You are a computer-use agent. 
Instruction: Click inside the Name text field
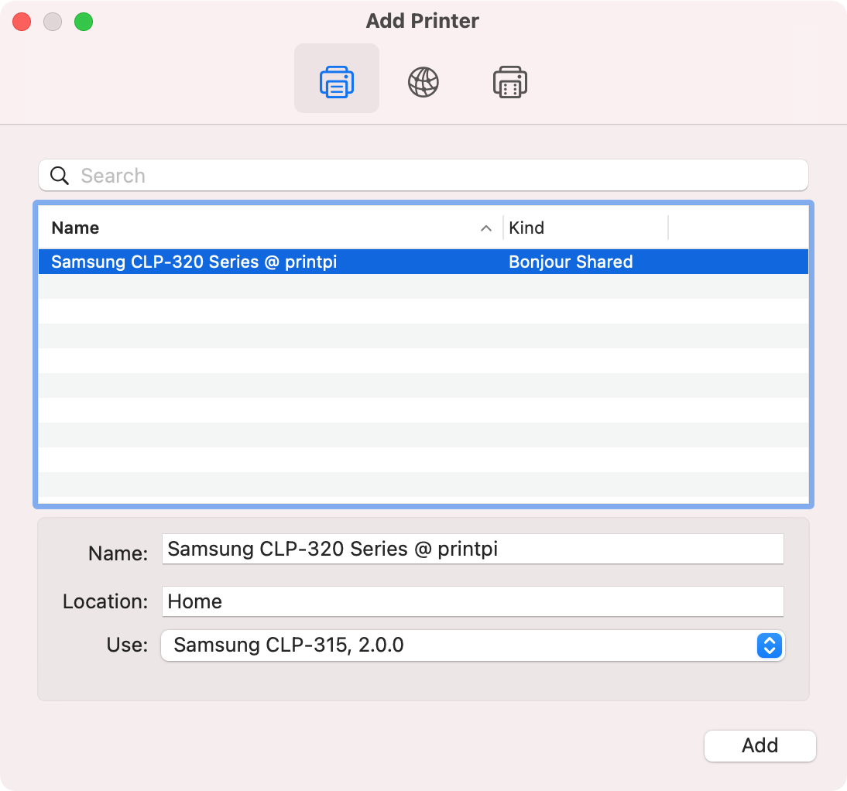pos(472,549)
